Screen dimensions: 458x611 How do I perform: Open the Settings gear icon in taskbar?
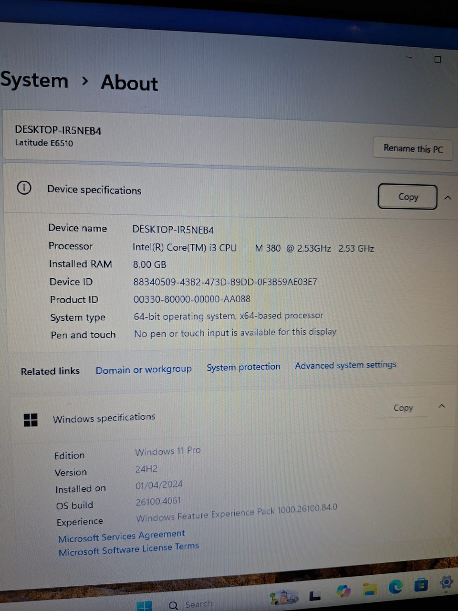click(446, 582)
